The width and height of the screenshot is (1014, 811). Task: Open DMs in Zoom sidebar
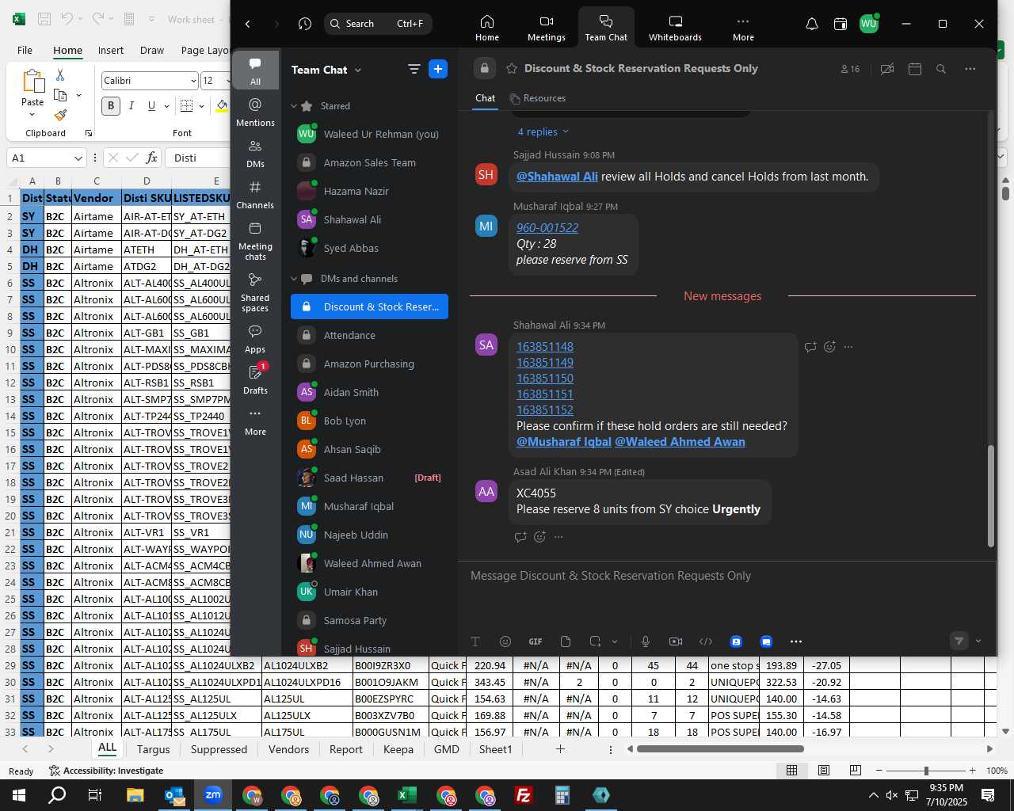[255, 154]
